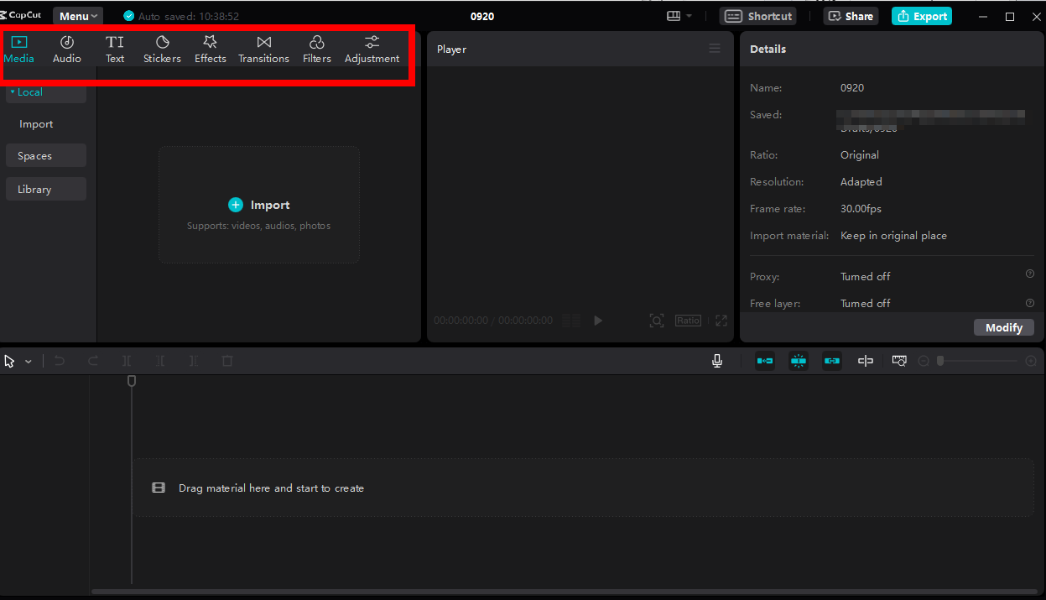The width and height of the screenshot is (1046, 600).
Task: Click the Delete trash icon
Action: tap(227, 361)
